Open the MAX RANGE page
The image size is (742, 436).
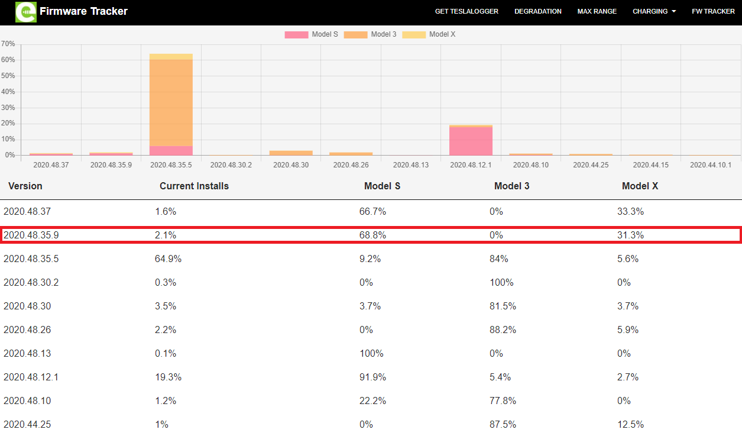597,11
